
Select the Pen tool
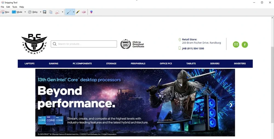coord(69,12)
